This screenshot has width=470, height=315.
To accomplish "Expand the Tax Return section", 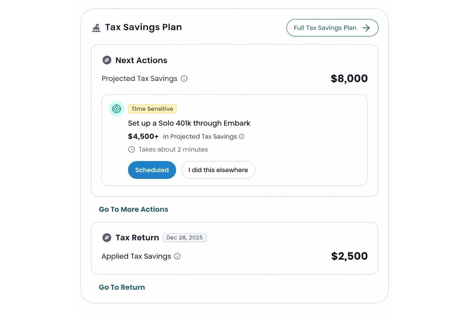I will (x=137, y=237).
